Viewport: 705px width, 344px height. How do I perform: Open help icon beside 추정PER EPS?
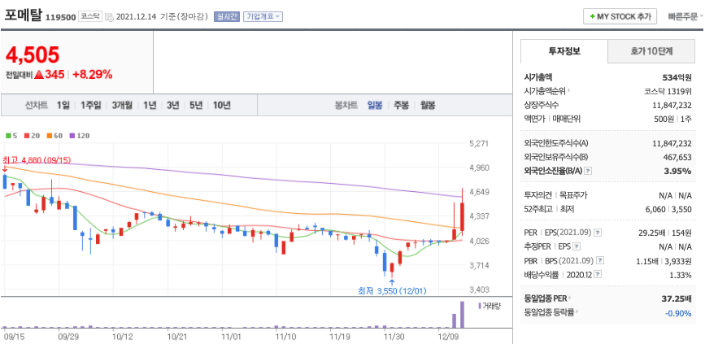point(577,246)
